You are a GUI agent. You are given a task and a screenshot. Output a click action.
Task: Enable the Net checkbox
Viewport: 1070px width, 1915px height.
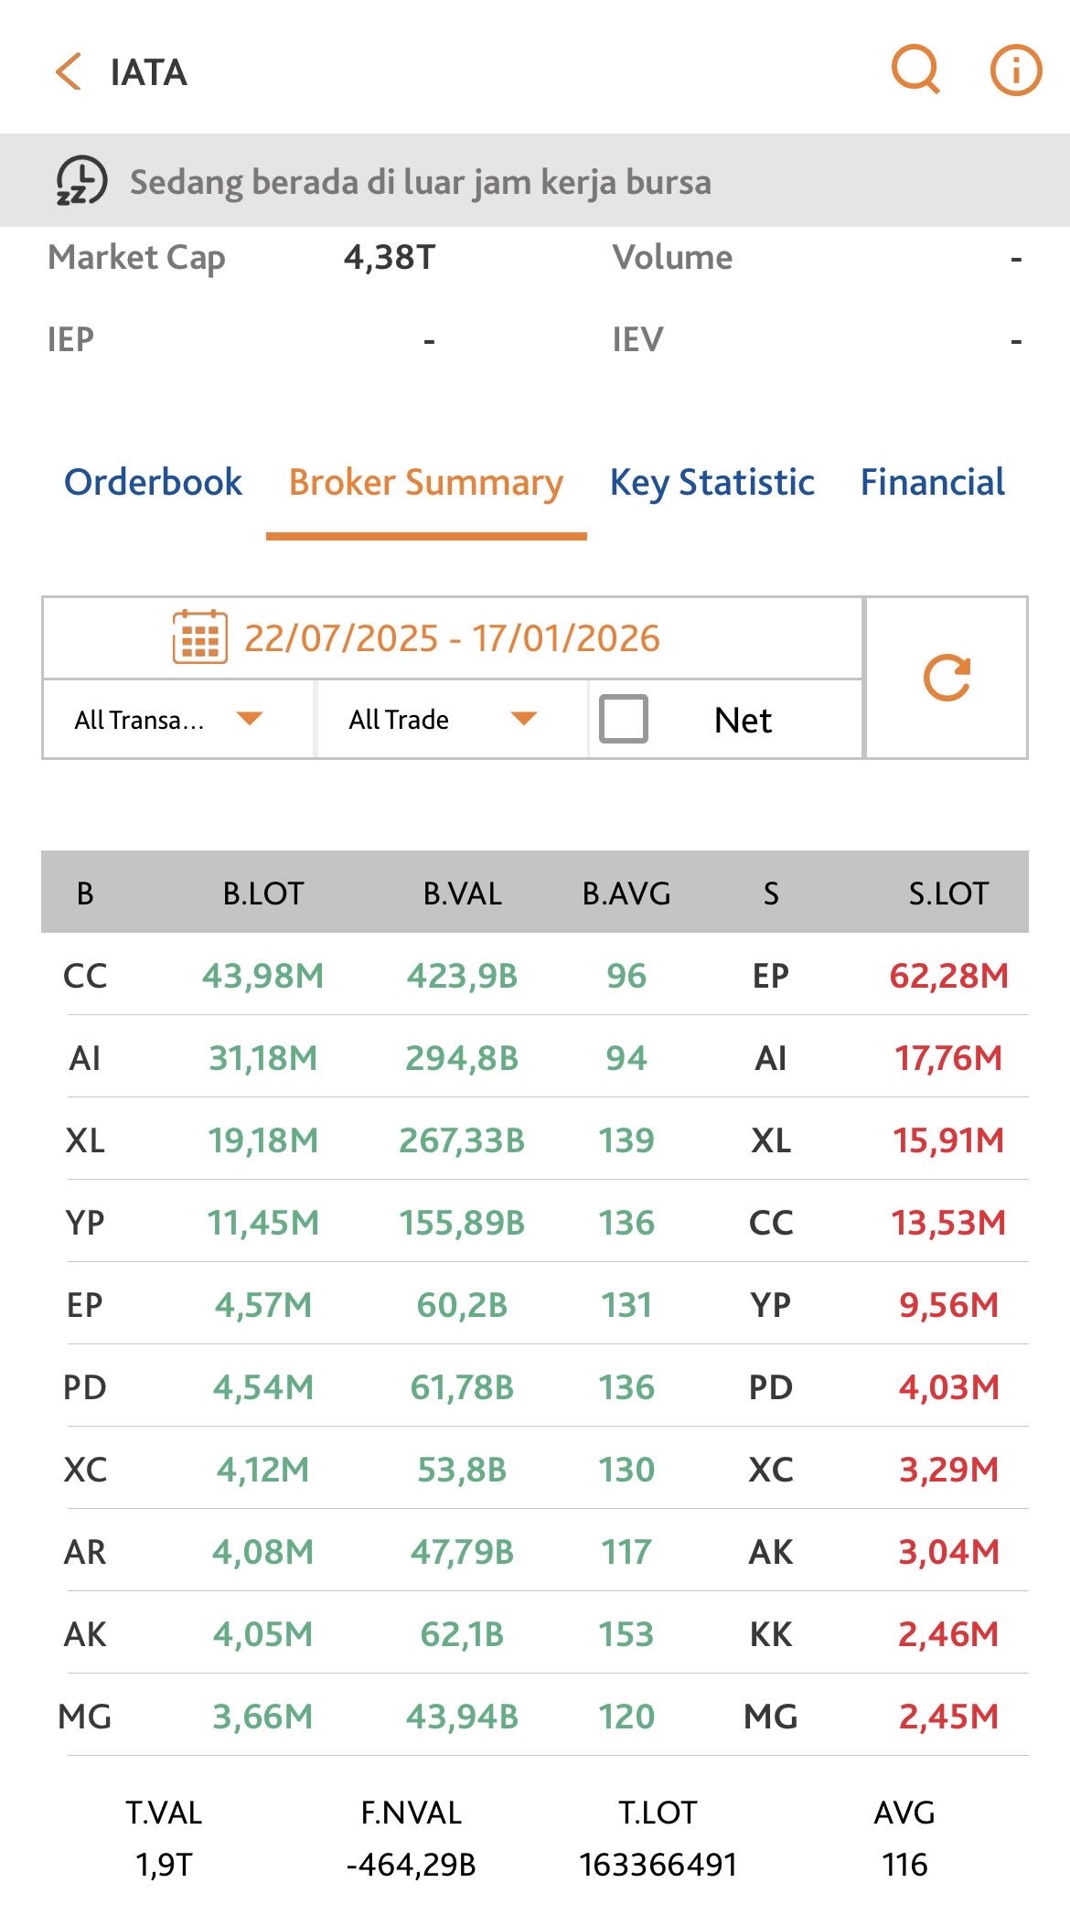click(x=624, y=719)
